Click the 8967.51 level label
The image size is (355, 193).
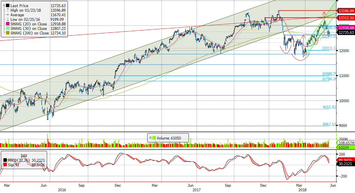pos(329,124)
